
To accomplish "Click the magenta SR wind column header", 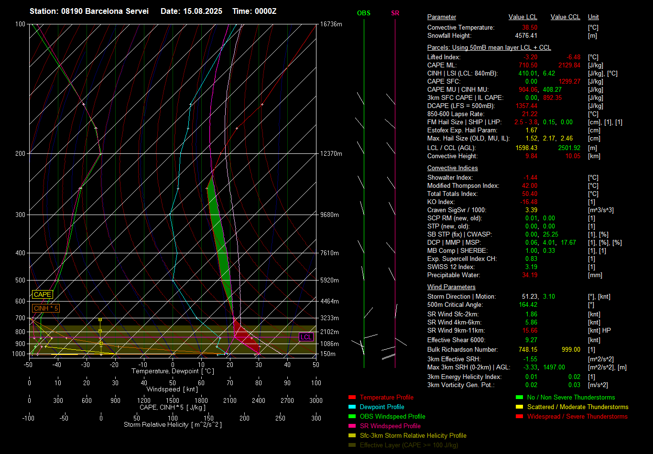I will pyautogui.click(x=395, y=13).
